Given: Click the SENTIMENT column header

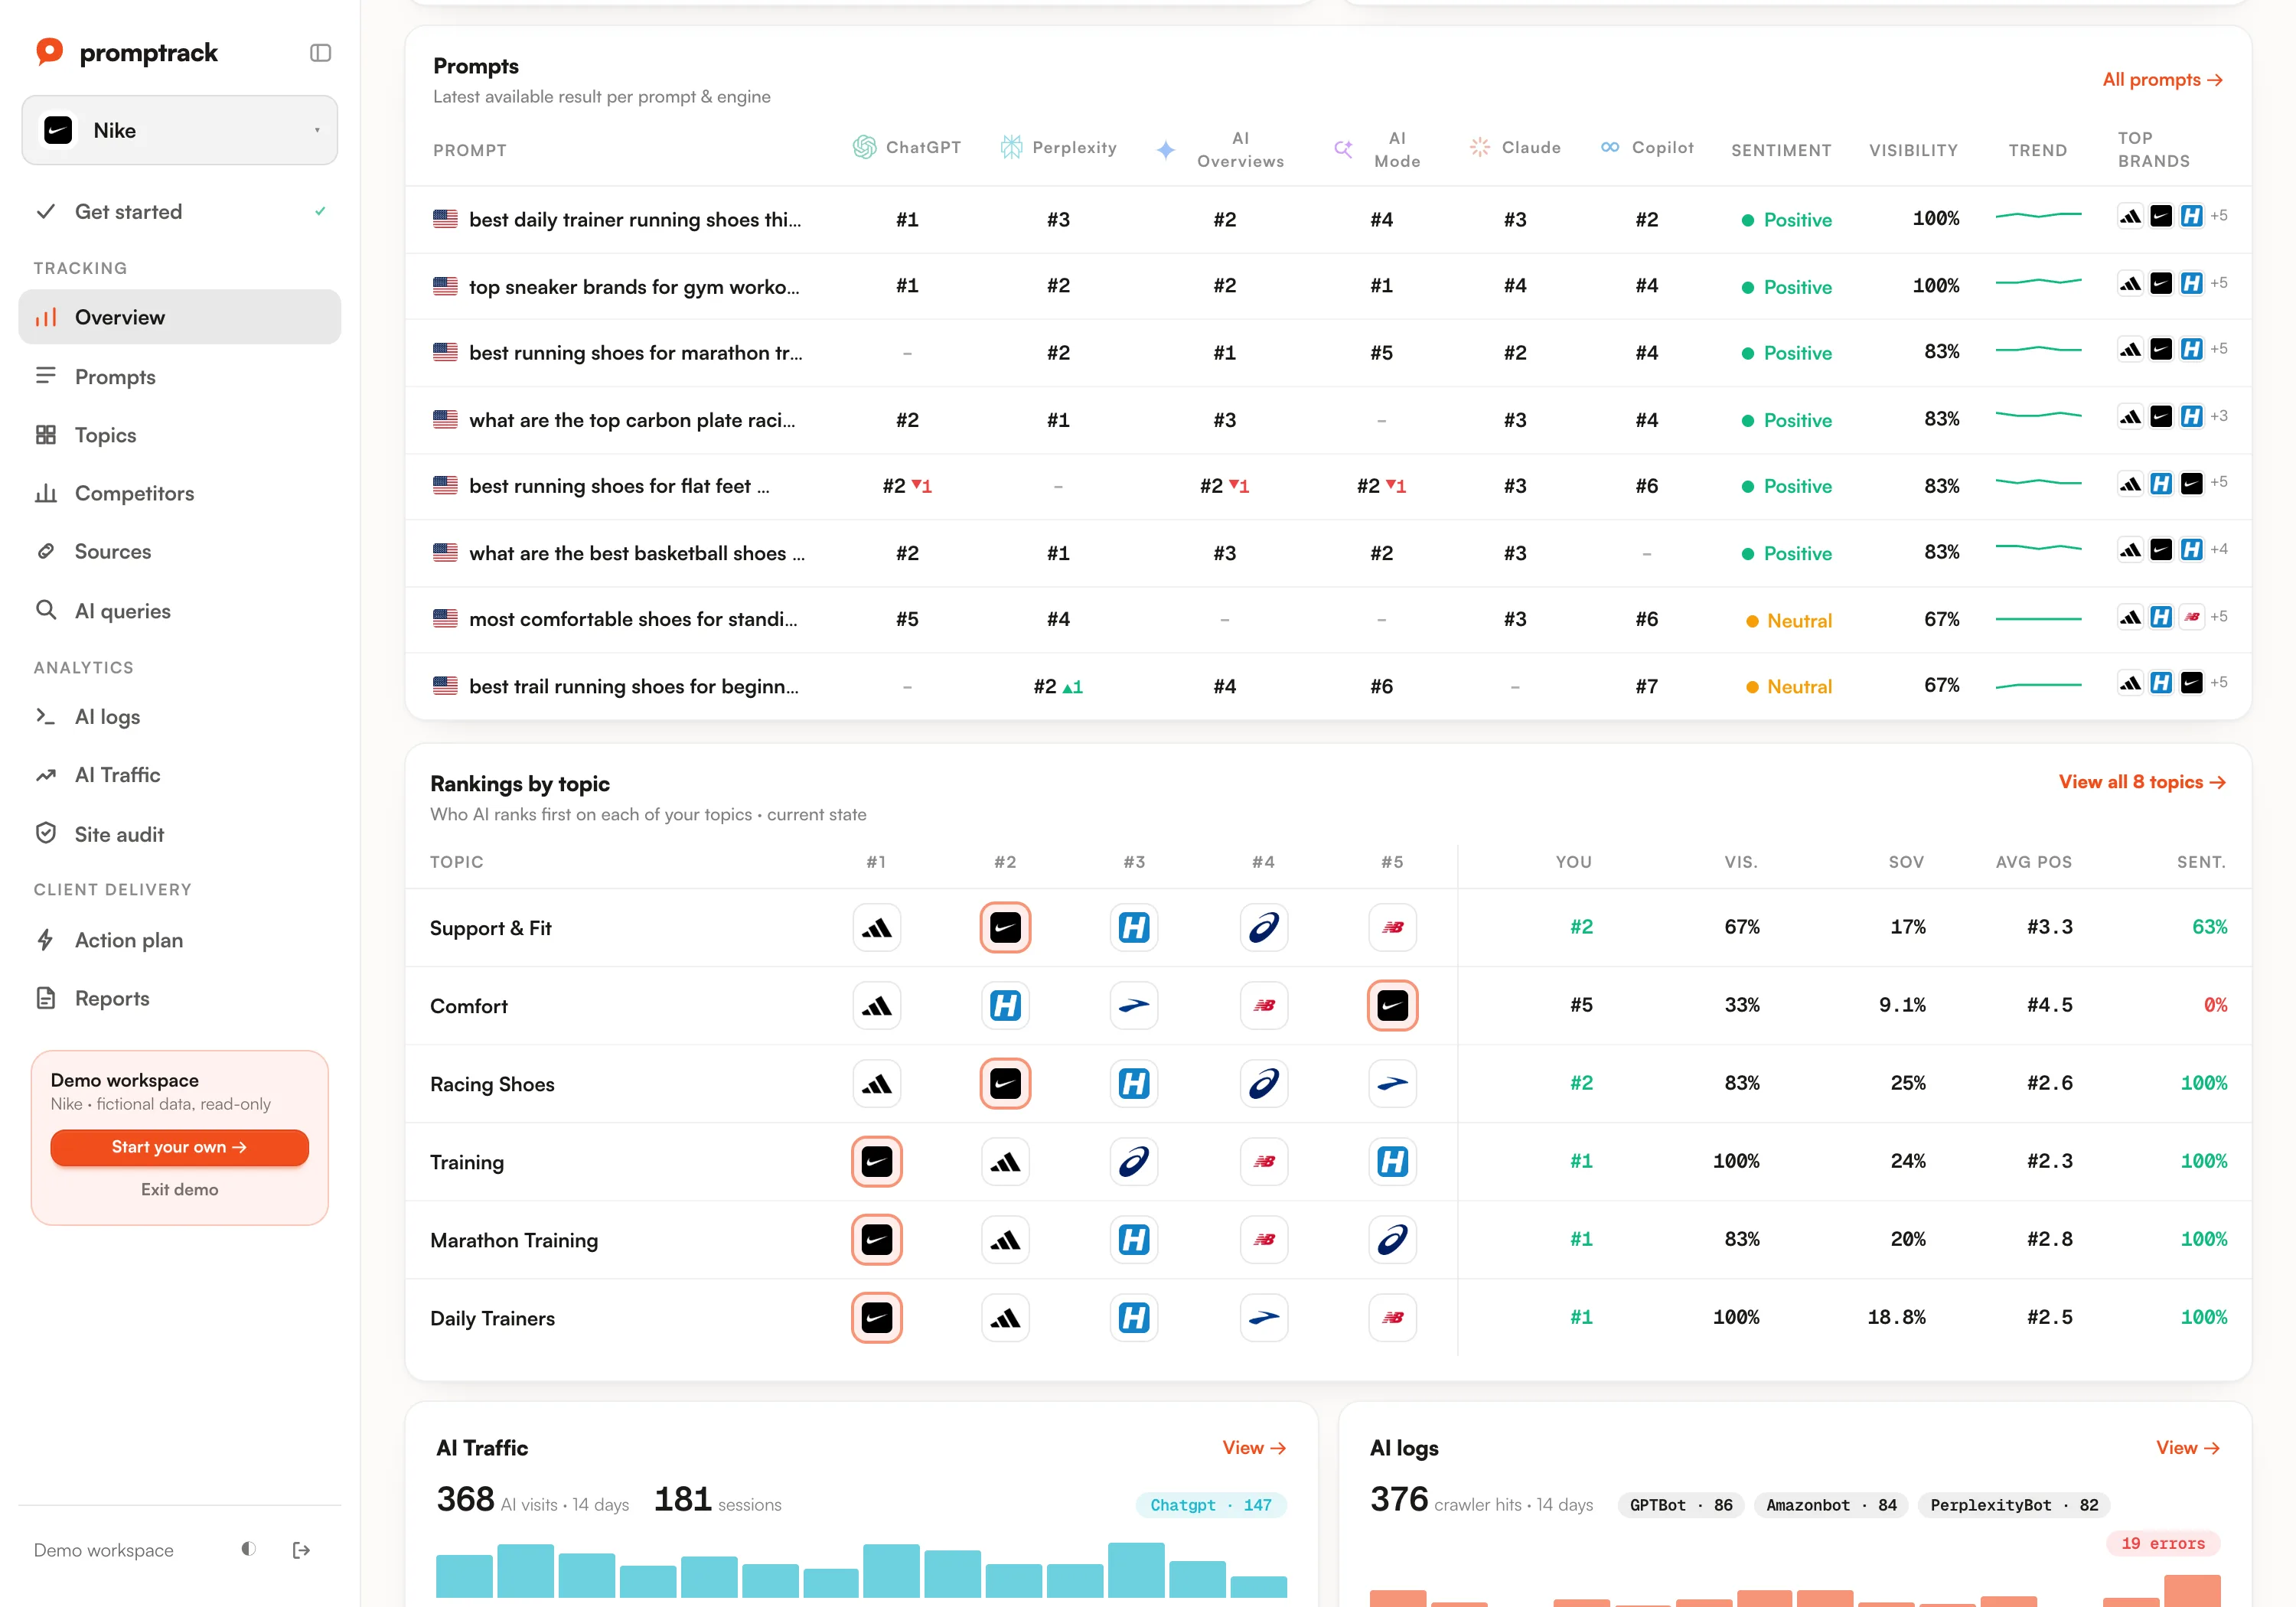Looking at the screenshot, I should tap(1781, 150).
